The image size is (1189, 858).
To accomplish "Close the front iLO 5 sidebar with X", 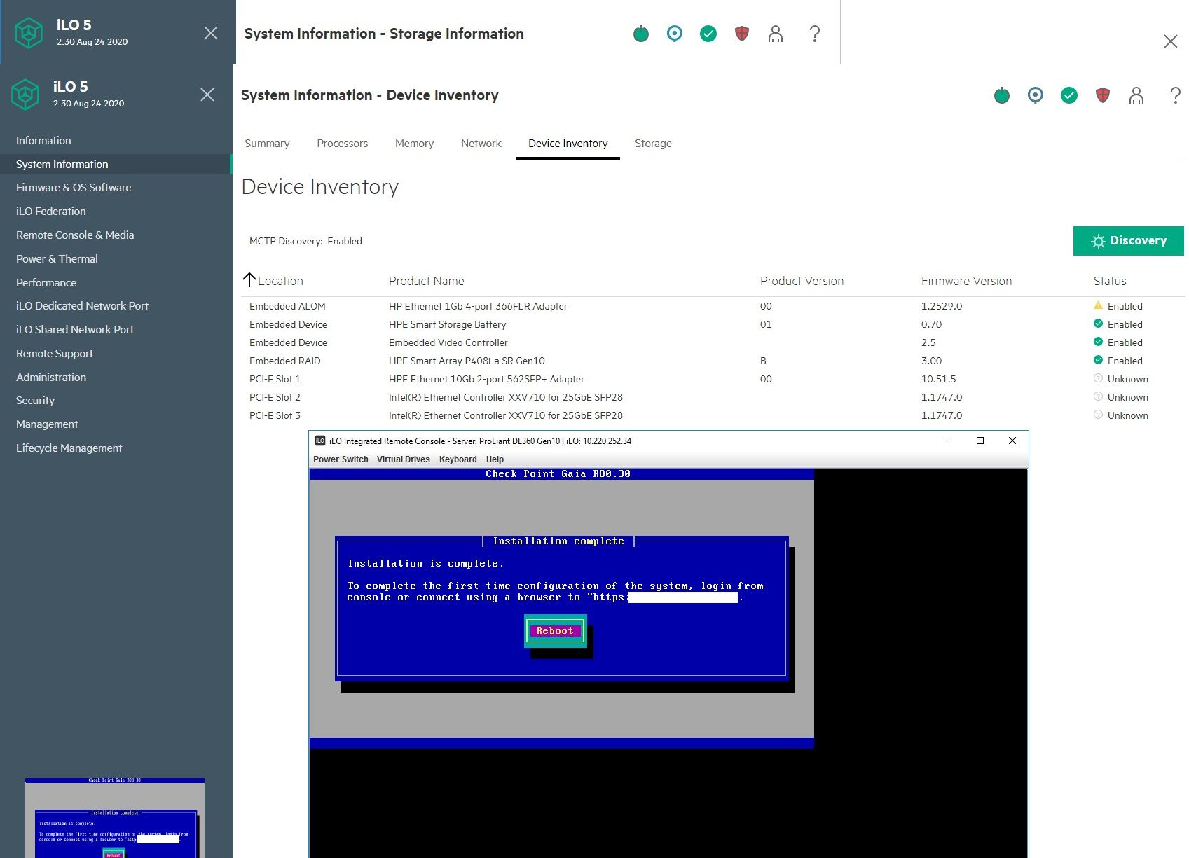I will click(207, 95).
